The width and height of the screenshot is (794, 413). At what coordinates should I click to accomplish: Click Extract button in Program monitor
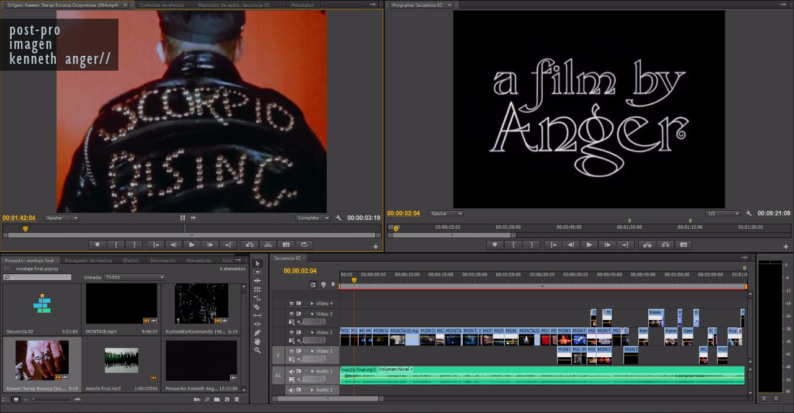(x=666, y=245)
